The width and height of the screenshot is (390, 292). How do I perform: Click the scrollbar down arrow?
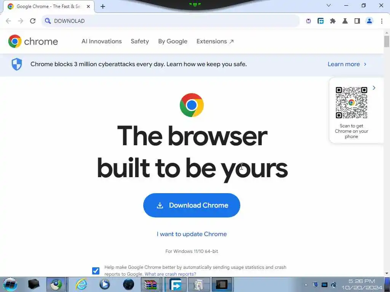(x=387, y=273)
